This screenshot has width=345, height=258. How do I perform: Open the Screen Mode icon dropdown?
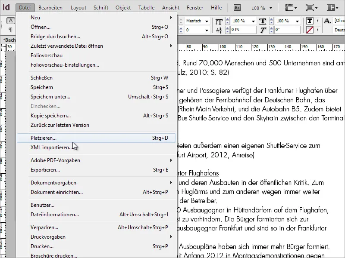pyautogui.click(x=312, y=8)
